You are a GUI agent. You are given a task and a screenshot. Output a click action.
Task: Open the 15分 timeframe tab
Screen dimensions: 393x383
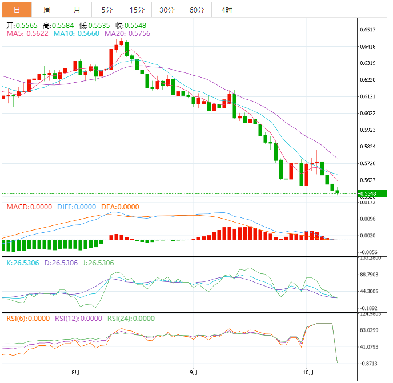pyautogui.click(x=137, y=10)
